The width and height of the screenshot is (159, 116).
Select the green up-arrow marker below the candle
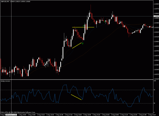coord(82,44)
